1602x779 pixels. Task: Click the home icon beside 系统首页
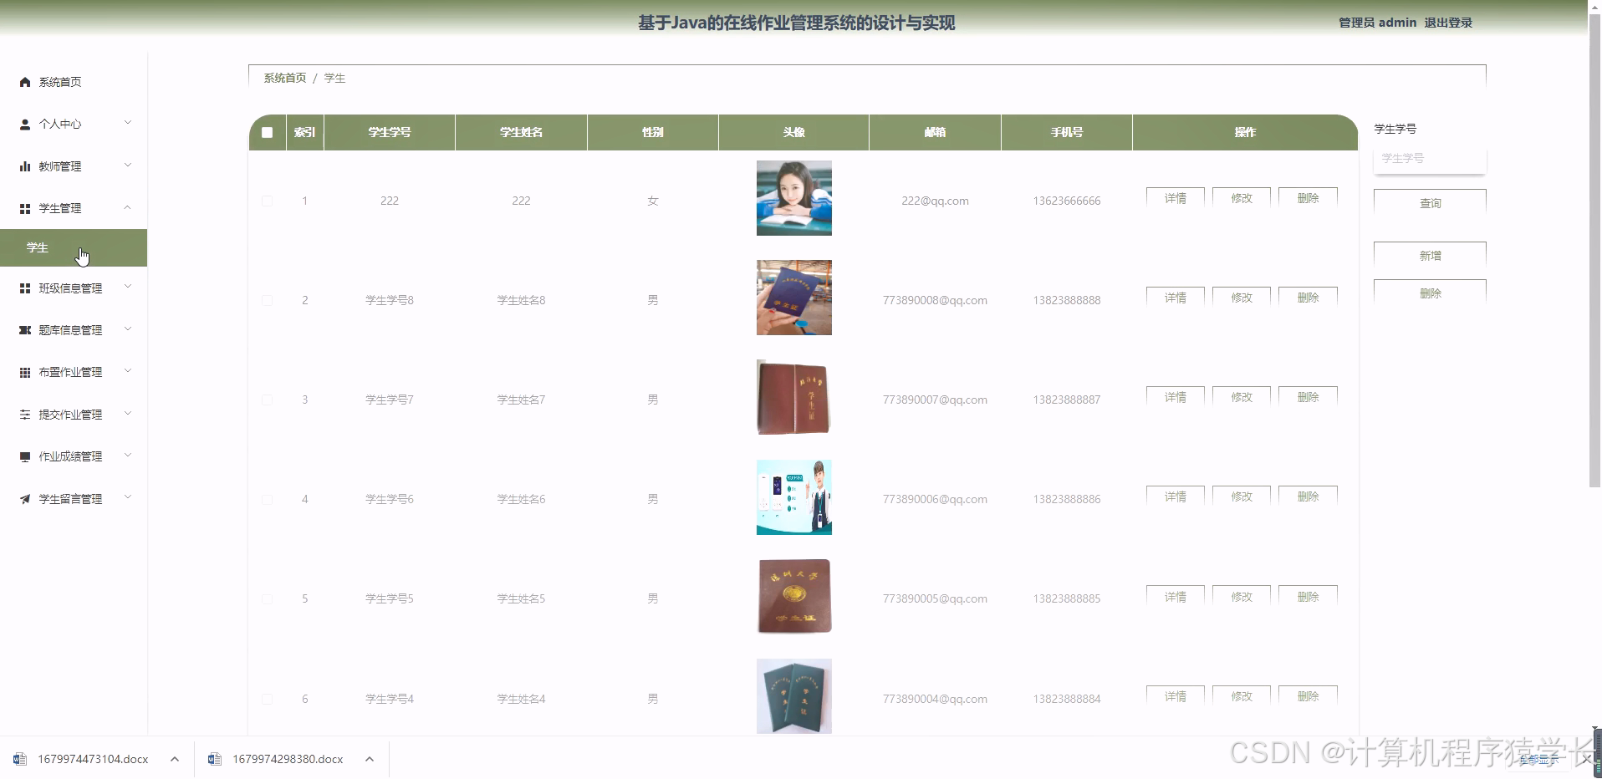click(x=25, y=82)
